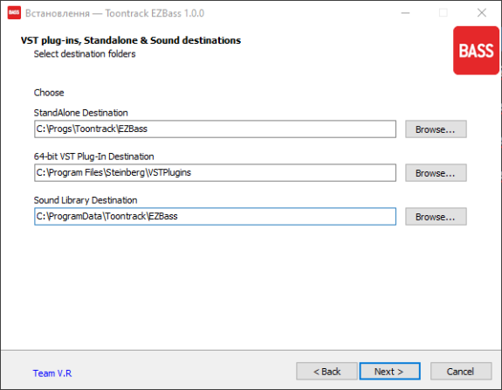Viewport: 502px width, 390px height.
Task: Click the greyed-out maximize button
Action: point(444,13)
